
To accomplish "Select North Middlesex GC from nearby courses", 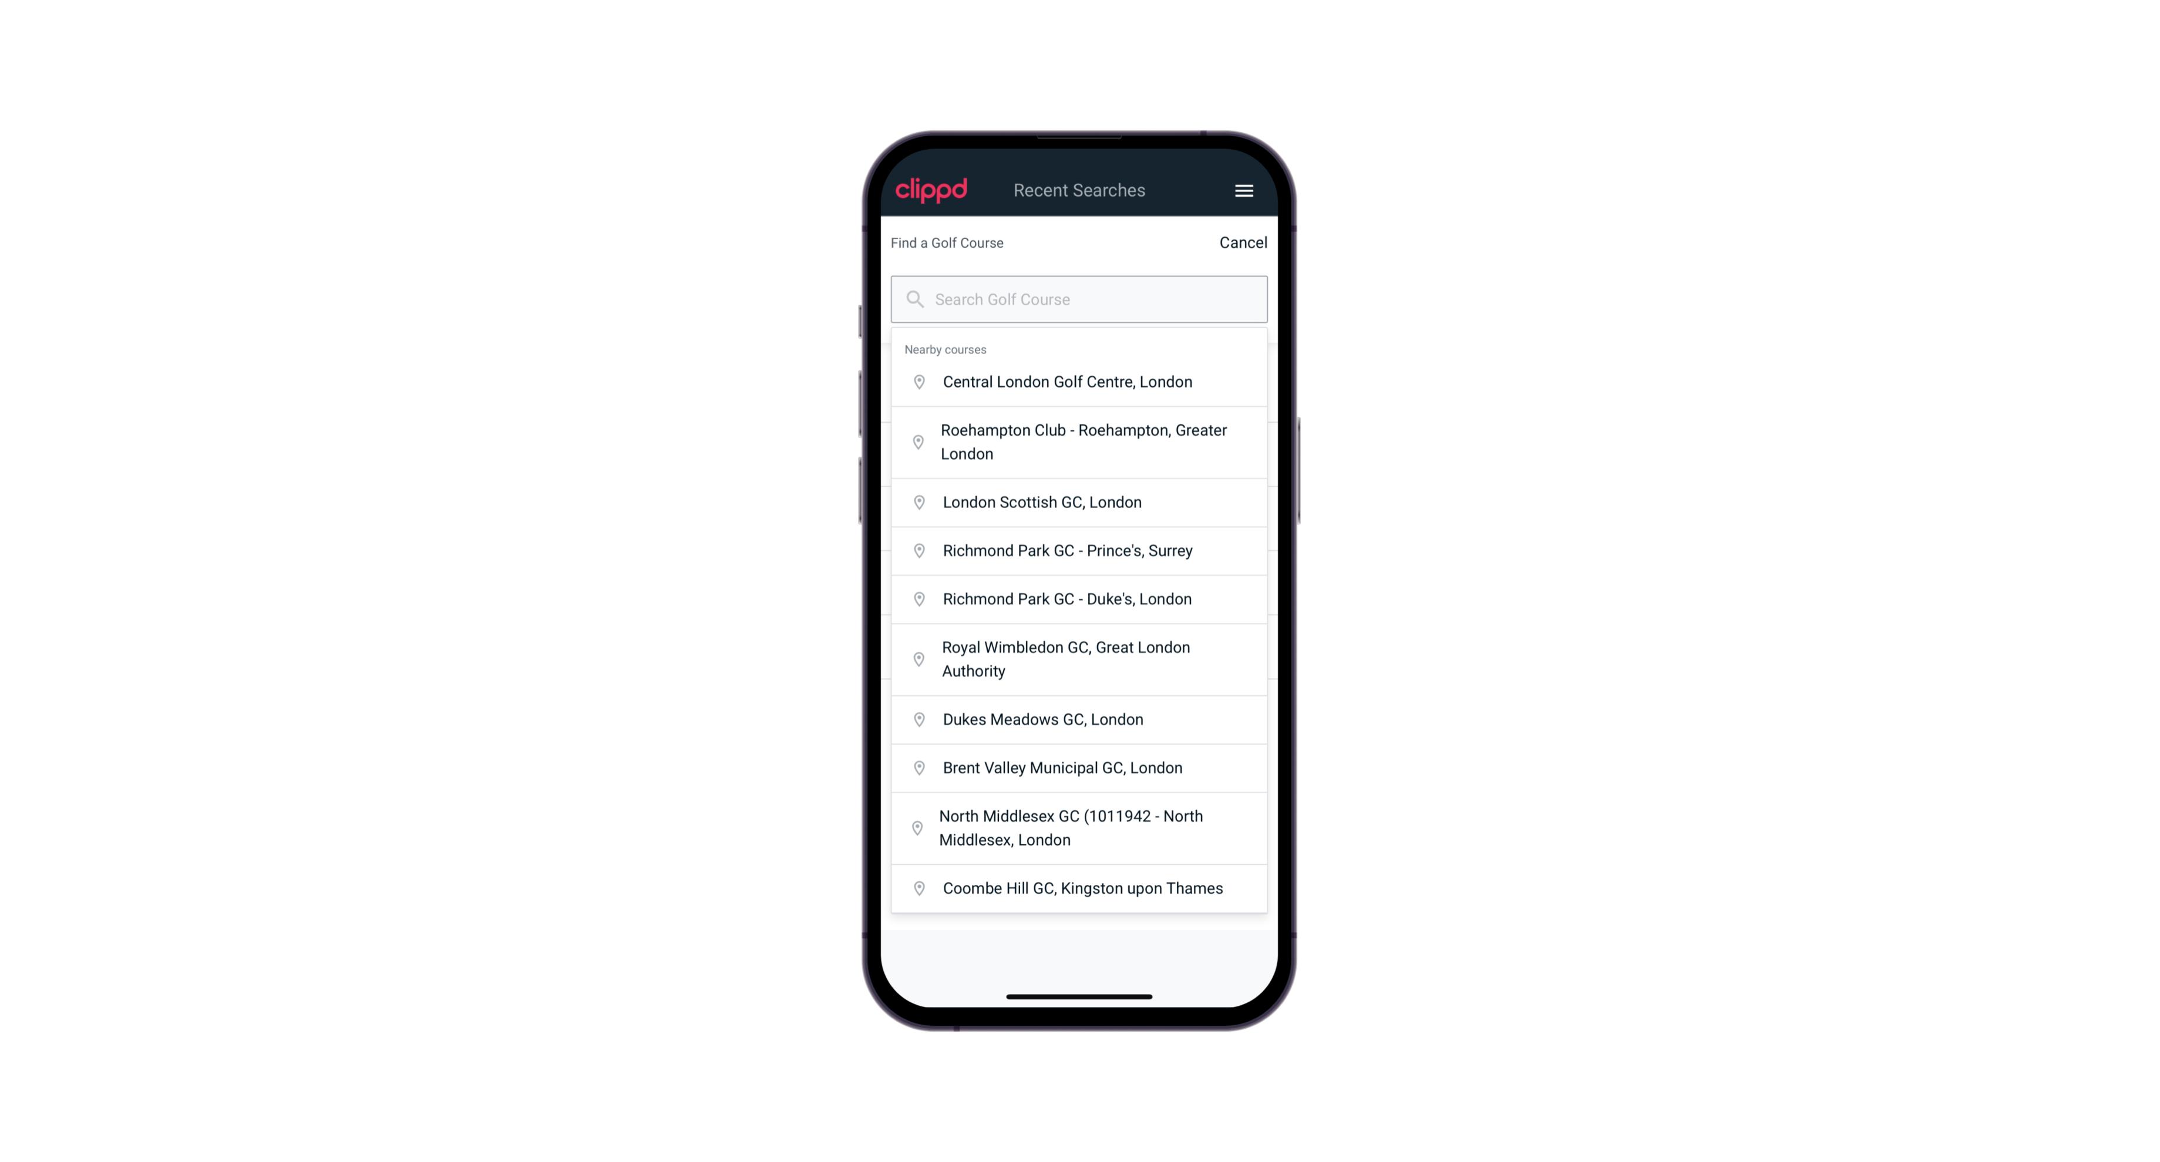I will point(1079,828).
